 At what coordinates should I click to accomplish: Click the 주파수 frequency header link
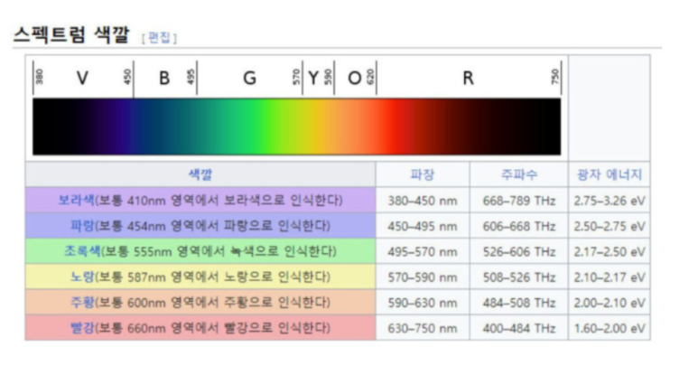pyautogui.click(x=518, y=174)
